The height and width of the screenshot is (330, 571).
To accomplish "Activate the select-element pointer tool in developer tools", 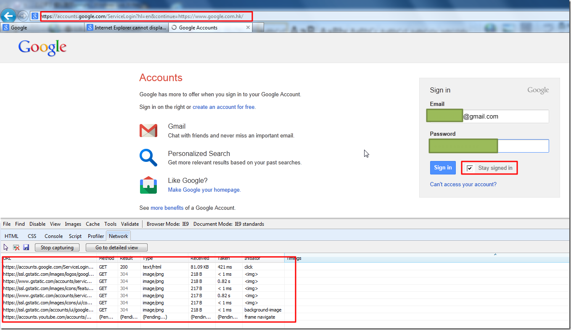I will tap(6, 247).
